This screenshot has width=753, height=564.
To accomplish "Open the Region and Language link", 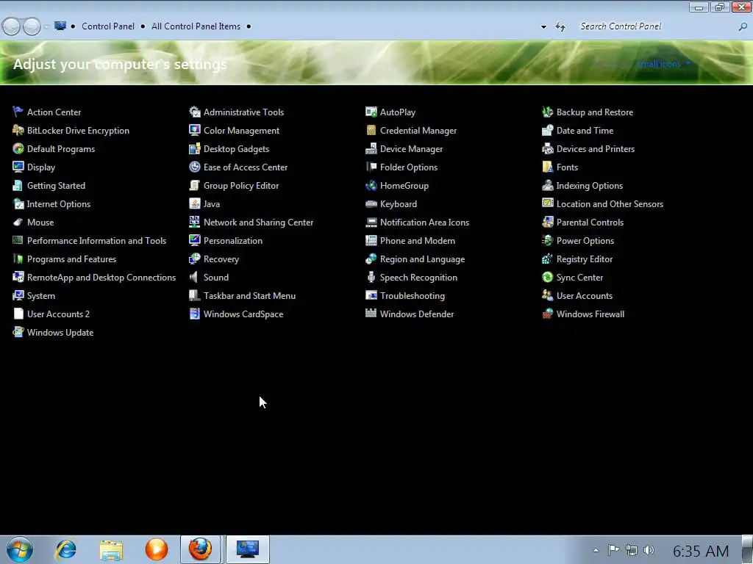I will pos(422,259).
